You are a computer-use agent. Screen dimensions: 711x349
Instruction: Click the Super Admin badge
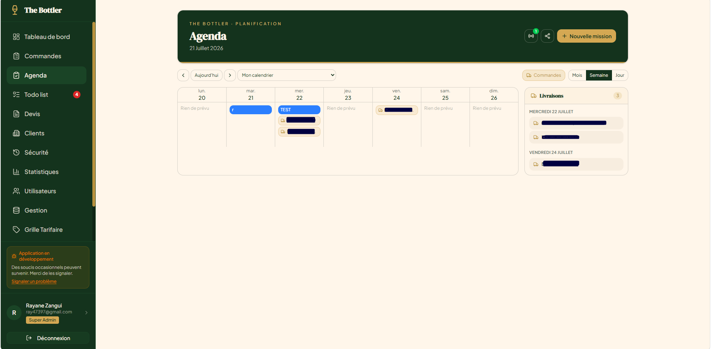(x=42, y=320)
